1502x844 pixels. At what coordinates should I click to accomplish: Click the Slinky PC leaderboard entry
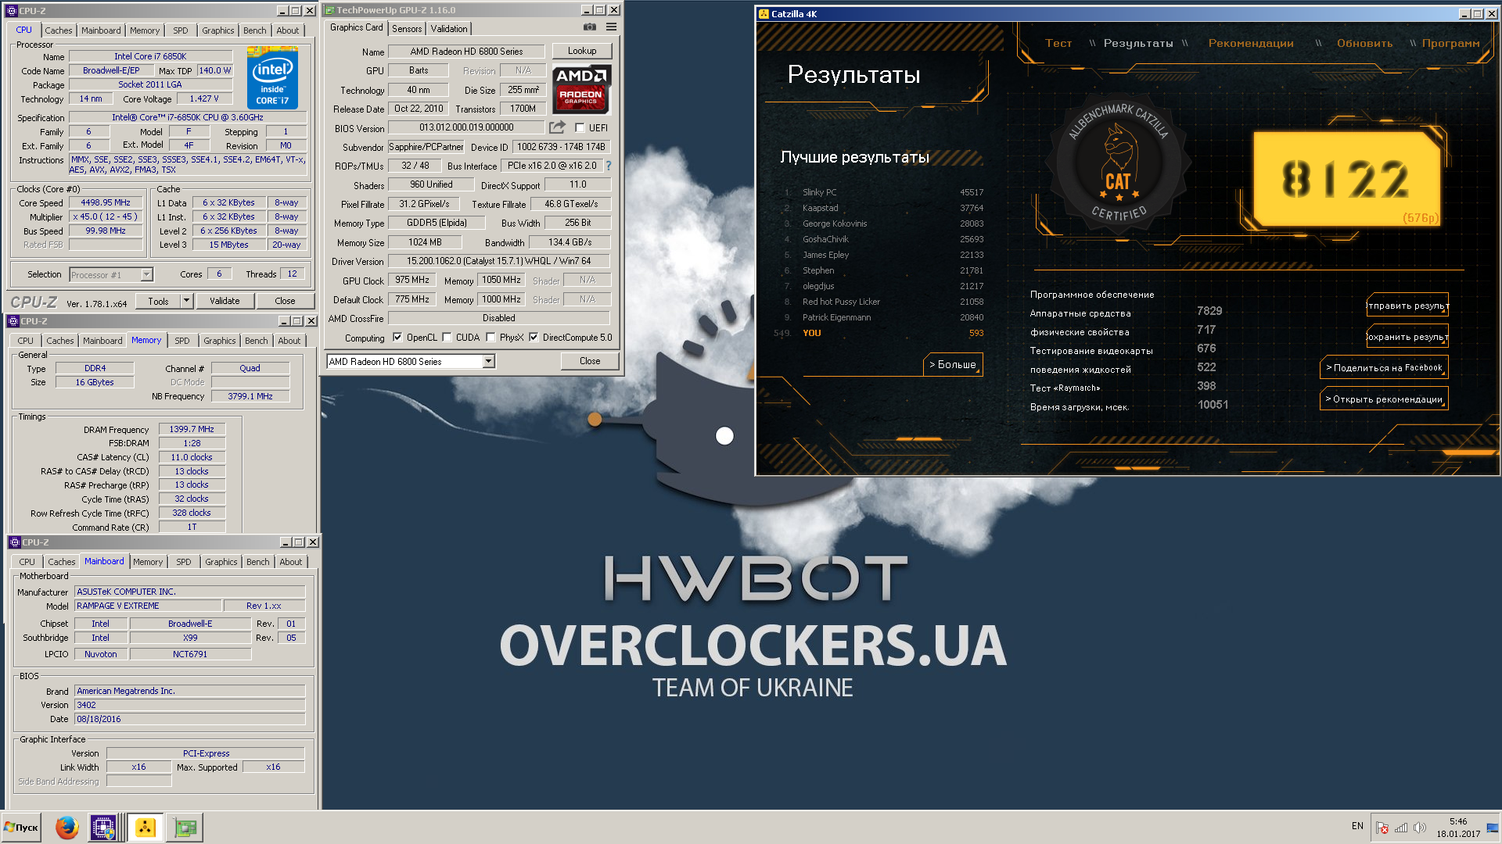(x=884, y=192)
